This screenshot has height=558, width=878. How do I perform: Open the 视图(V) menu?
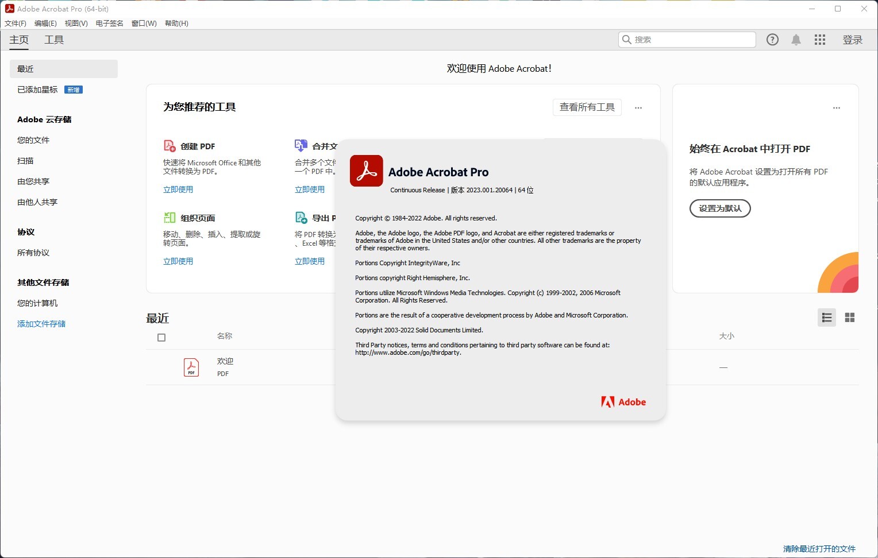pos(76,24)
